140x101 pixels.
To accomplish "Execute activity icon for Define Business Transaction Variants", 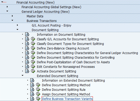I will point(38,99).
